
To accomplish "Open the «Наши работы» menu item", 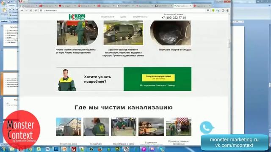I will click(x=140, y=17).
